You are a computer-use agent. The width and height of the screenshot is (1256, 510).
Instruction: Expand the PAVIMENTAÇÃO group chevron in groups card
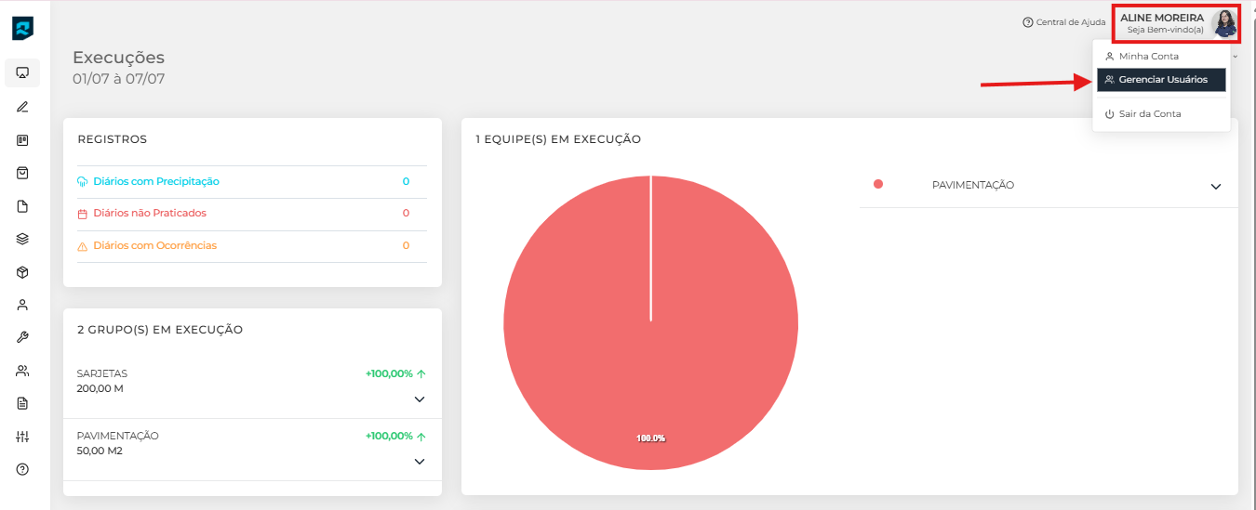419,462
